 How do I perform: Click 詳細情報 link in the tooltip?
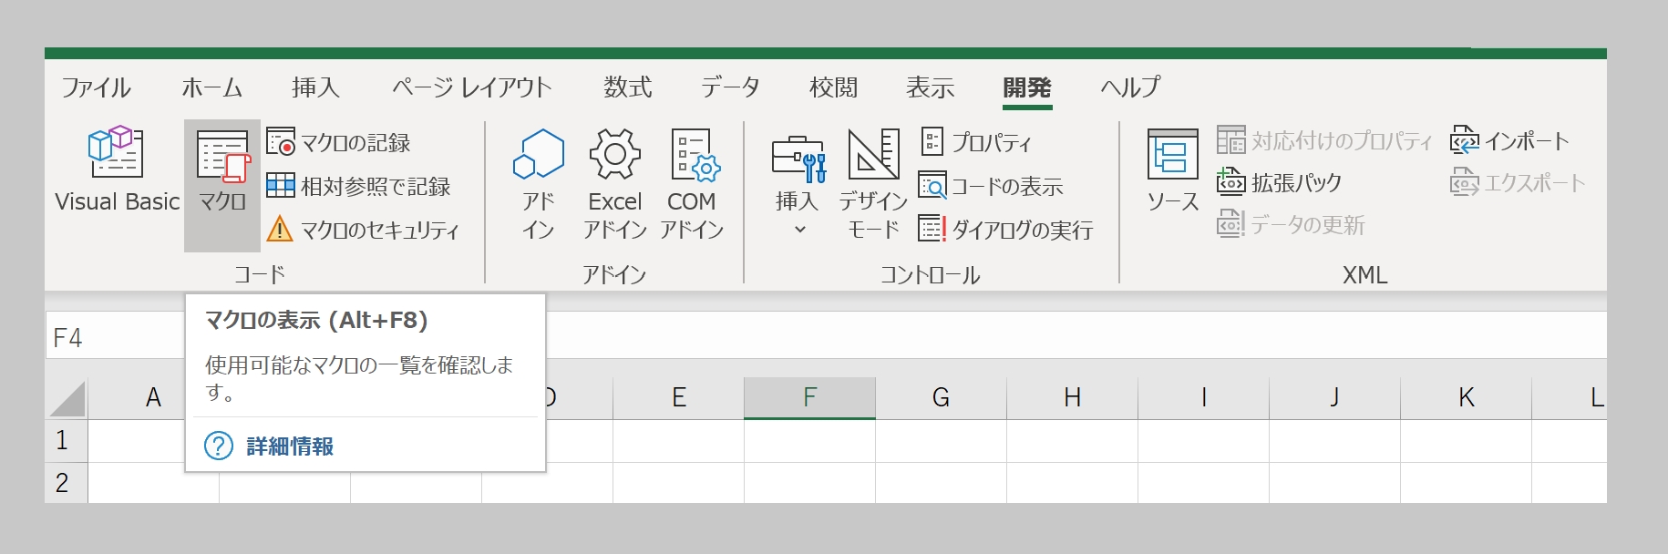click(x=290, y=446)
